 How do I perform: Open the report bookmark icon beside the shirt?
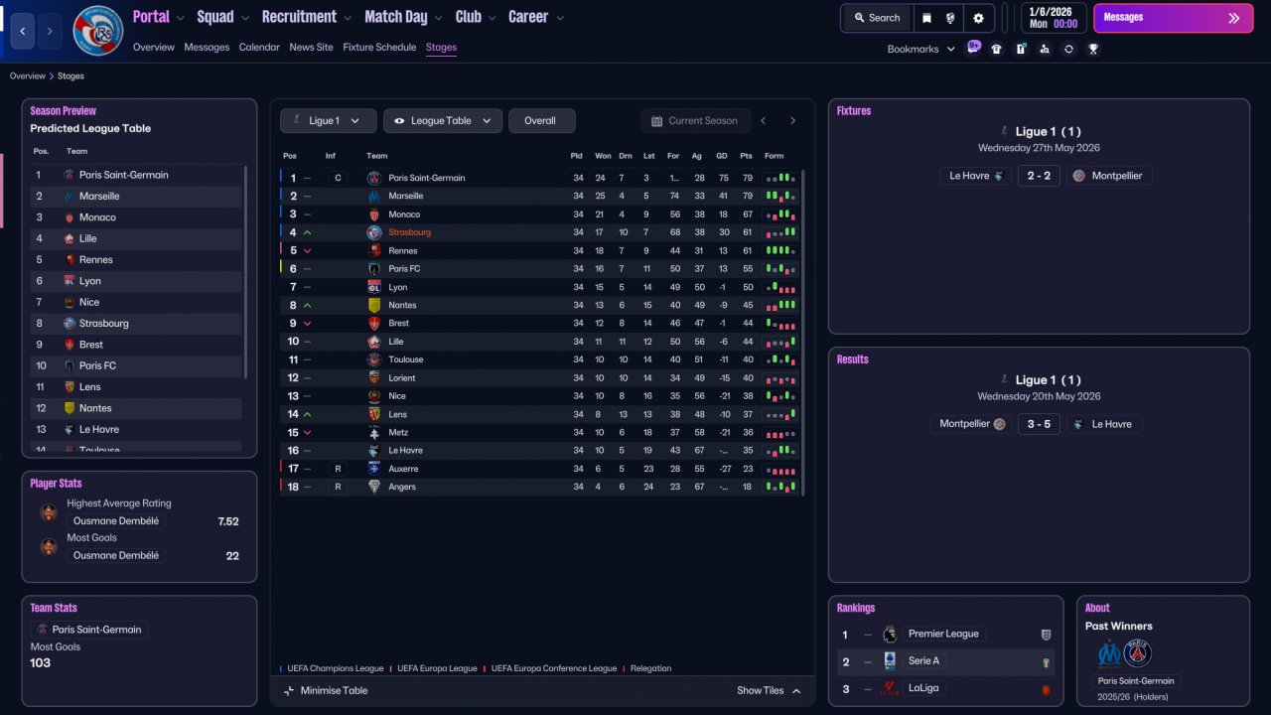click(x=1021, y=49)
